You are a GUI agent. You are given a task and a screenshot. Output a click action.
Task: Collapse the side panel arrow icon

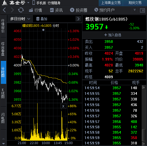tap(142, 10)
